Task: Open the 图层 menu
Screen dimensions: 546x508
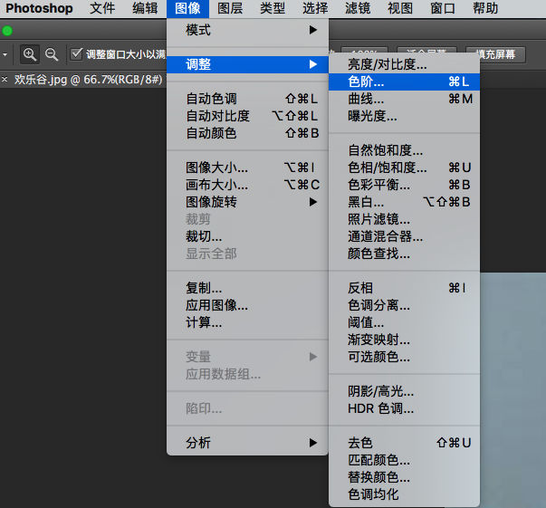Action: (x=230, y=8)
